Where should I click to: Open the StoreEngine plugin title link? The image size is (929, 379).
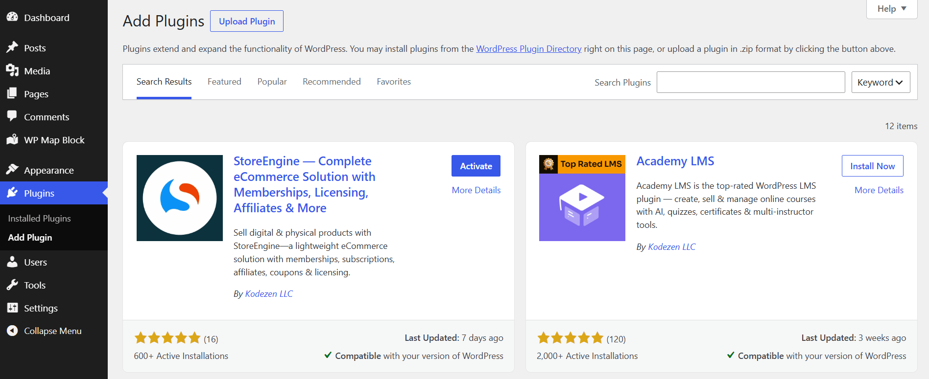click(305, 184)
